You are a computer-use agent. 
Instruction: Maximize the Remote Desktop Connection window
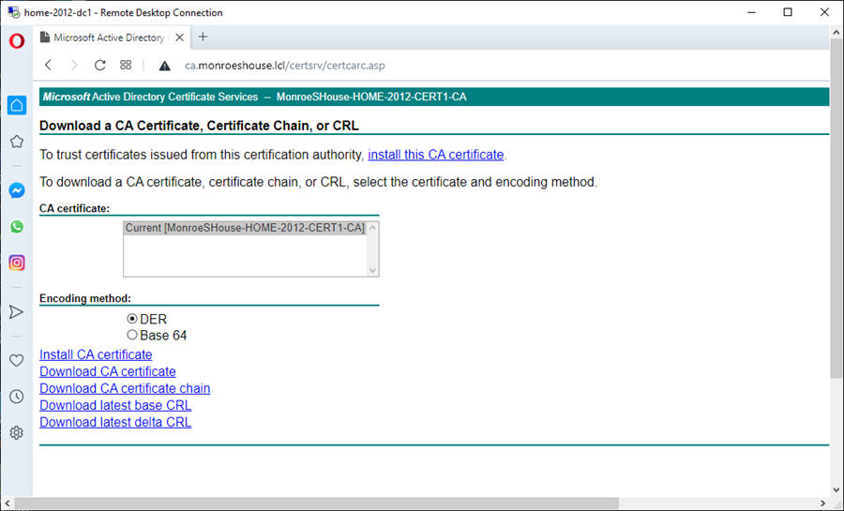[x=788, y=12]
